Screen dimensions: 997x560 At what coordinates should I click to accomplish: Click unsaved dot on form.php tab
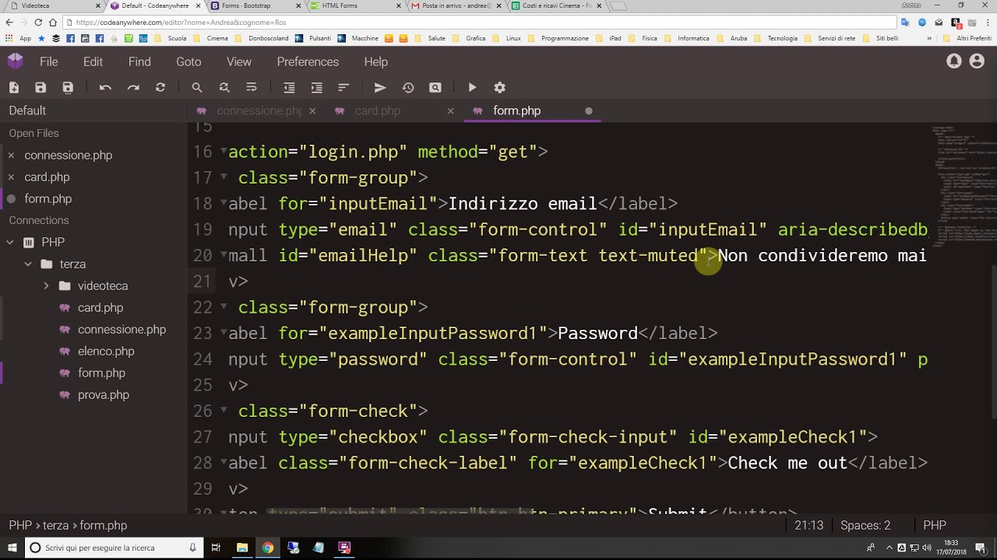589,111
